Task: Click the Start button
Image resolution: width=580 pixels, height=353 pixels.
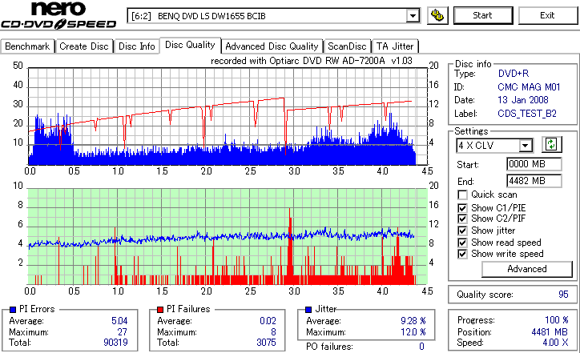Action: click(x=483, y=15)
